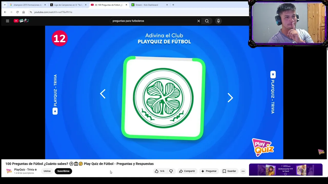Screen dimensions: 328x184
Task: Click the Preguntar button
Action: pos(209,171)
